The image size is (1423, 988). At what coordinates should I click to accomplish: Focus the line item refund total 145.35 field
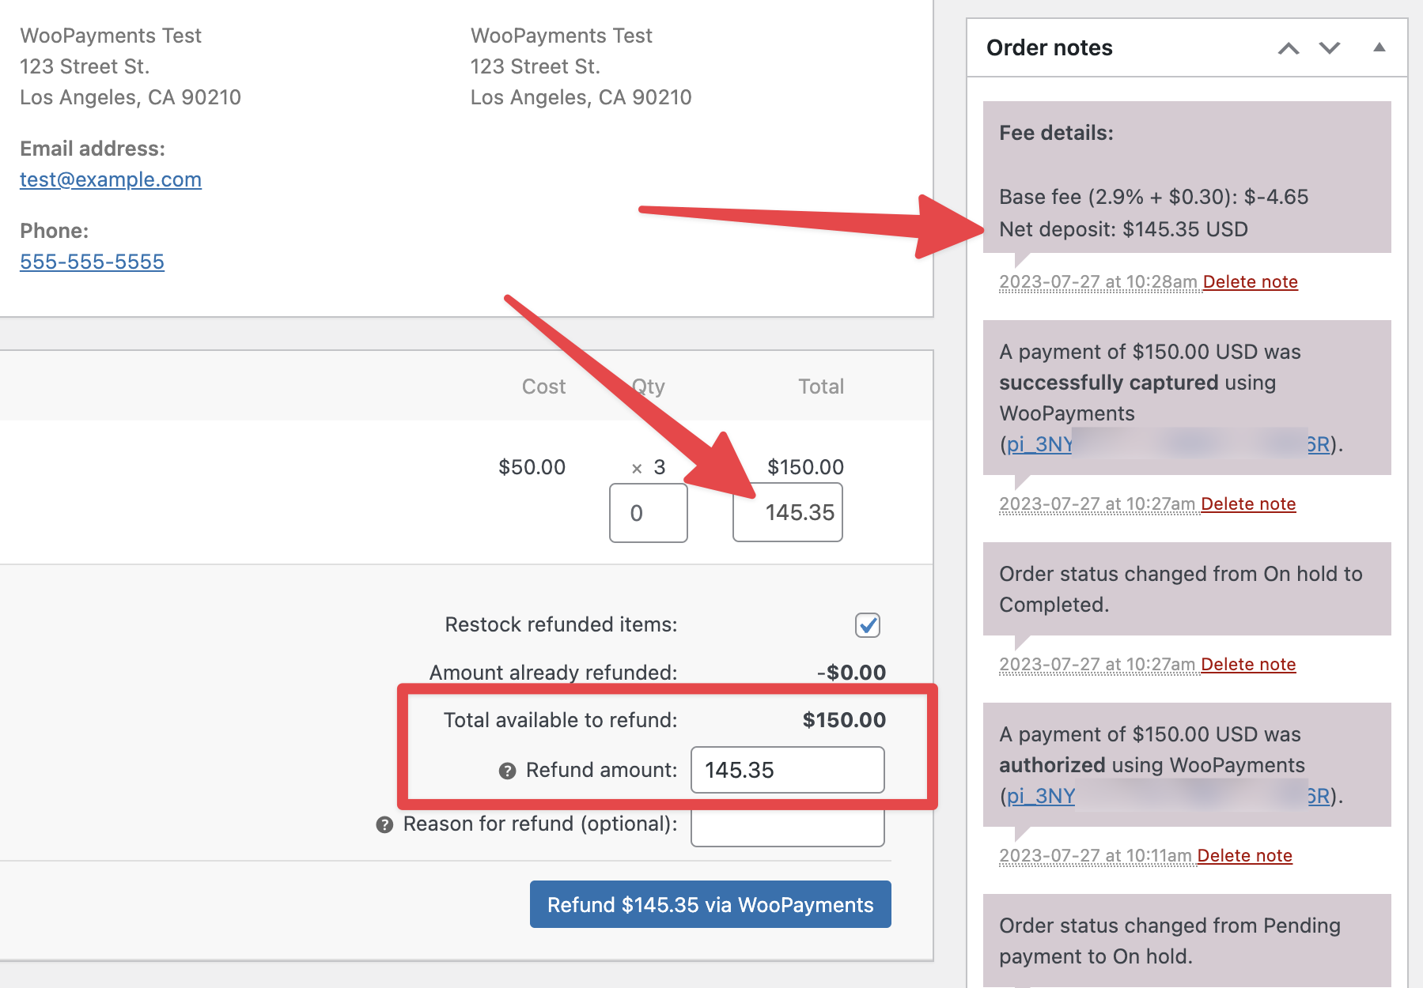coord(788,513)
